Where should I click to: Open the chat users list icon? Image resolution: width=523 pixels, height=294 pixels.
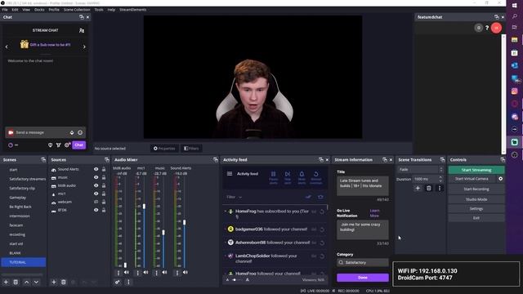(82, 30)
